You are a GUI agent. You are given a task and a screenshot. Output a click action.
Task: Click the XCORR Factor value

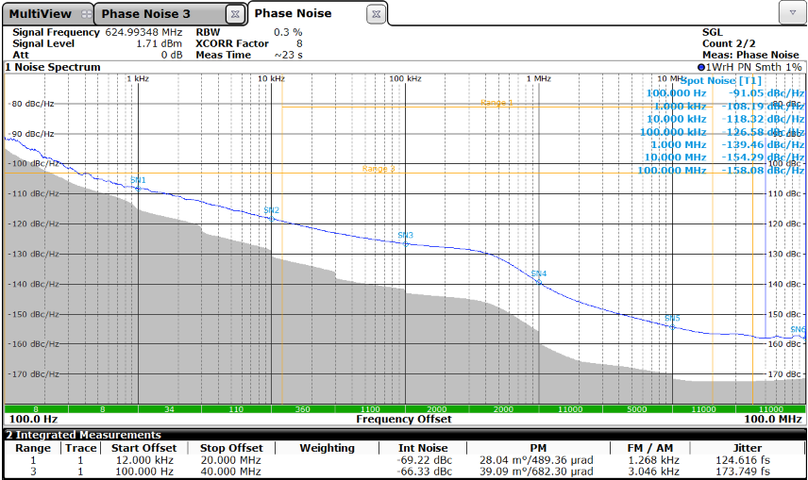pos(298,43)
